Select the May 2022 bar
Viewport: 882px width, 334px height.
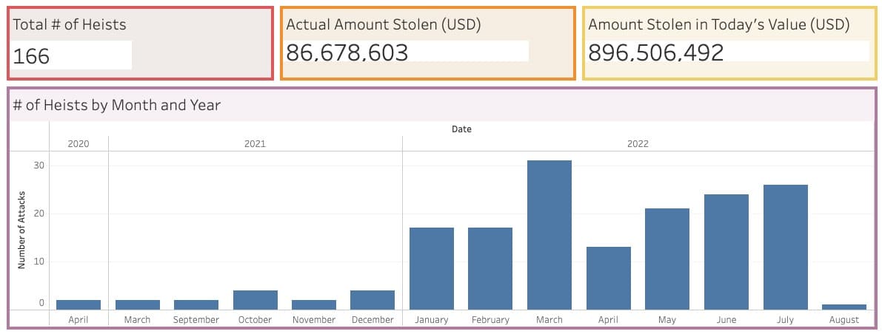(x=667, y=259)
